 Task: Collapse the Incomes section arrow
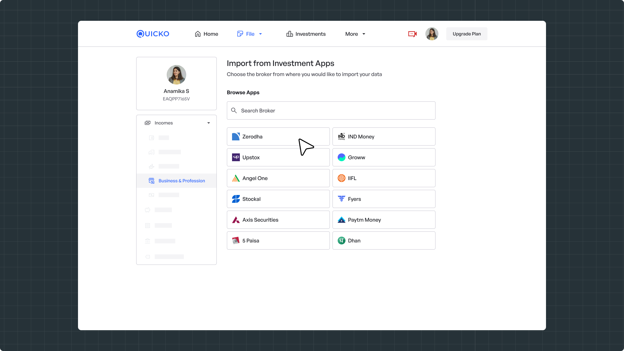tap(209, 123)
